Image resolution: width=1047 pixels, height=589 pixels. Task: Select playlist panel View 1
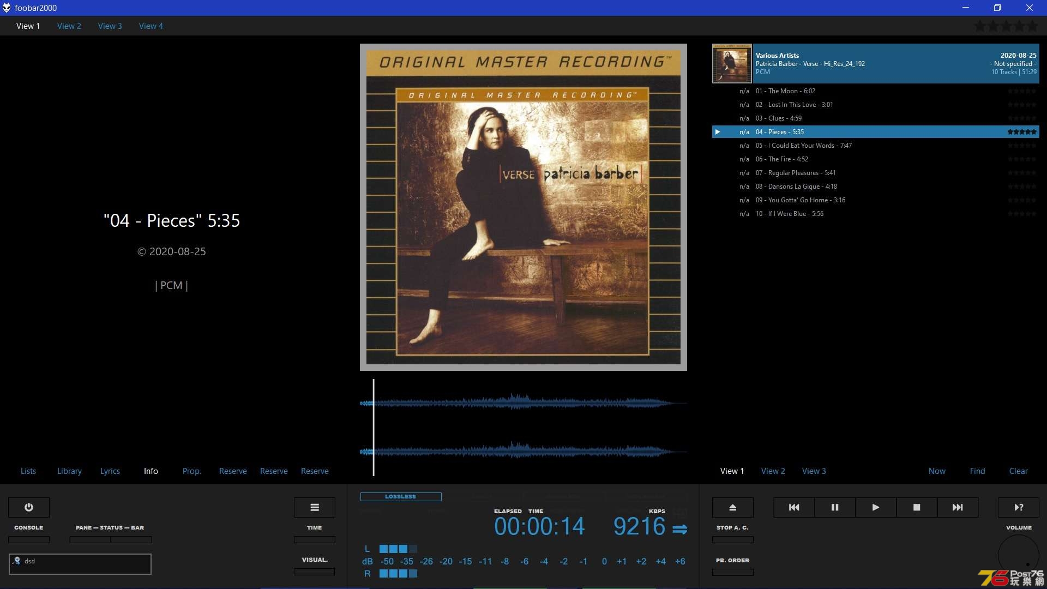(732, 471)
